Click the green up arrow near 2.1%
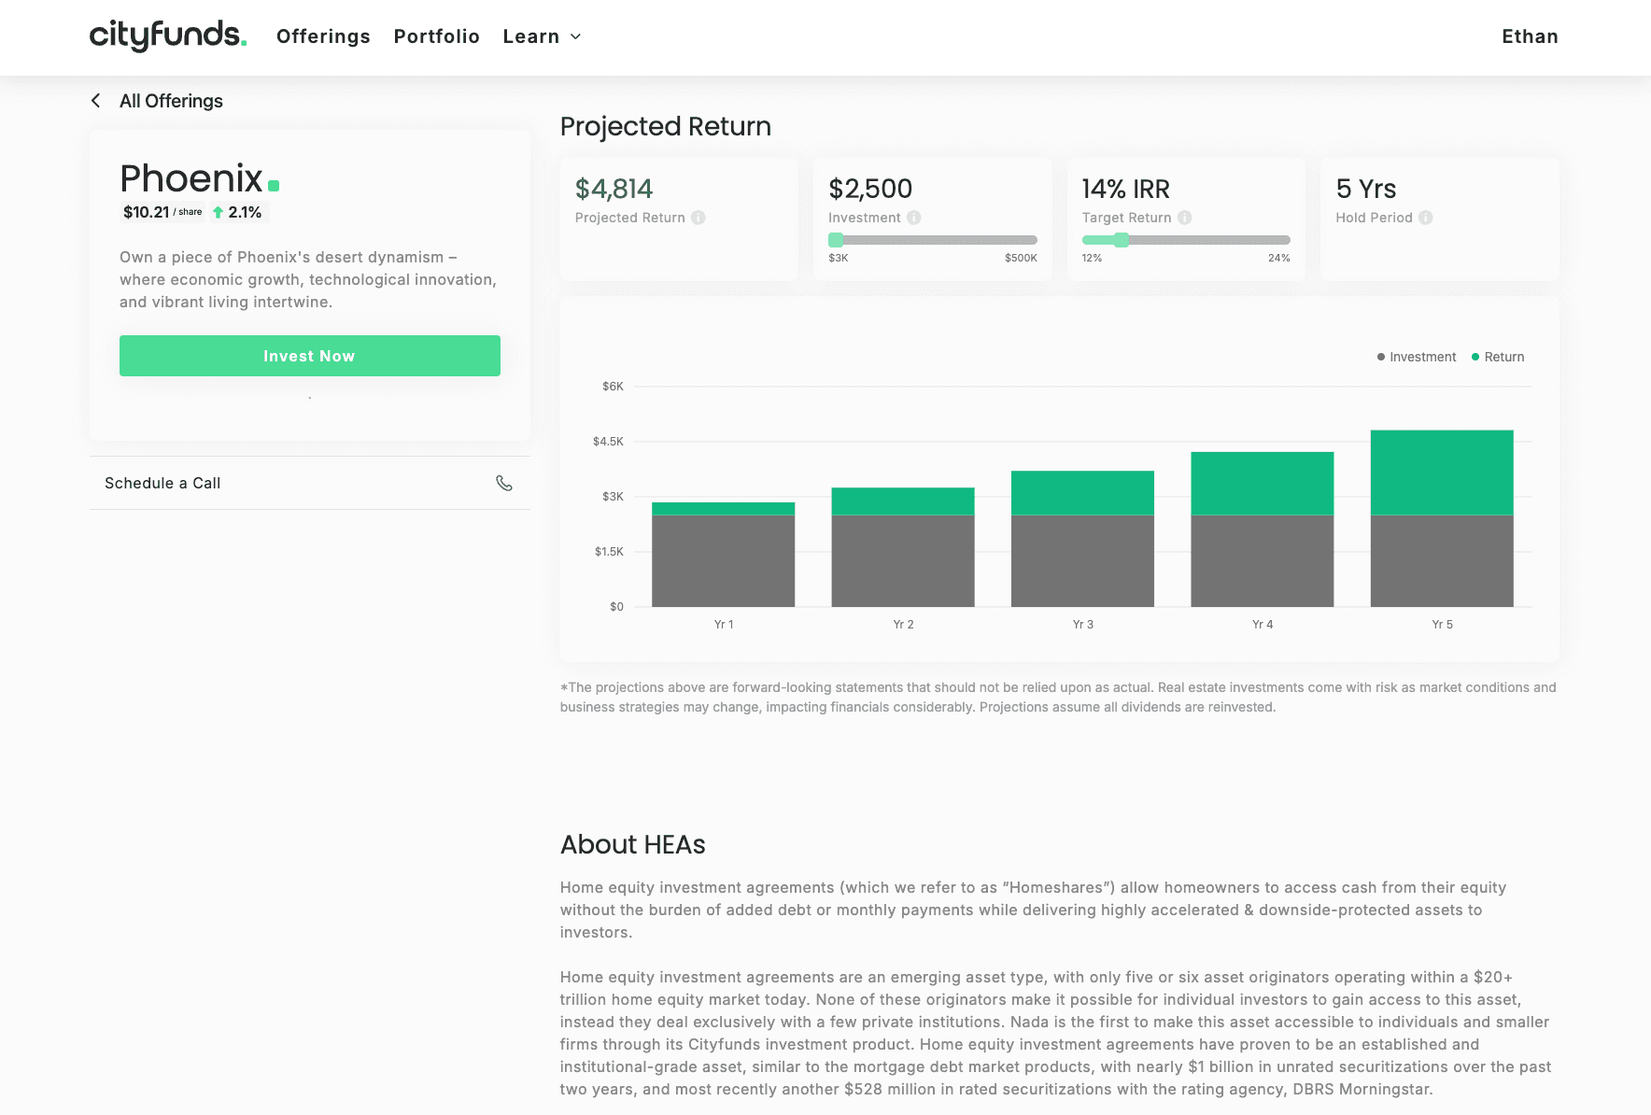The width and height of the screenshot is (1651, 1115). pyautogui.click(x=219, y=212)
